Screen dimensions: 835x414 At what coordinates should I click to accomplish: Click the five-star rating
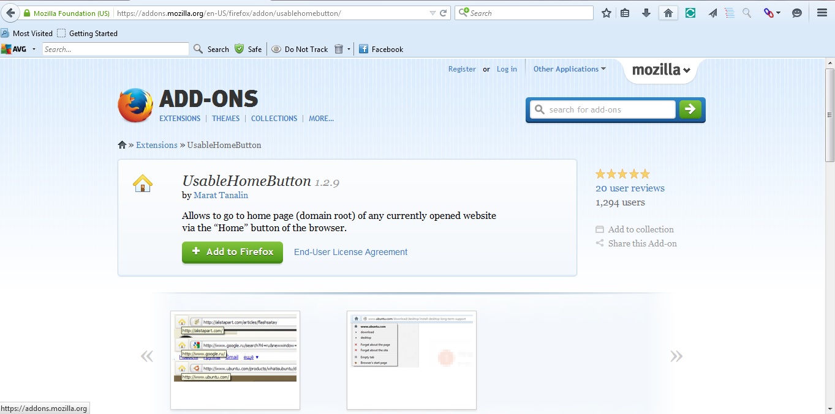(x=622, y=174)
